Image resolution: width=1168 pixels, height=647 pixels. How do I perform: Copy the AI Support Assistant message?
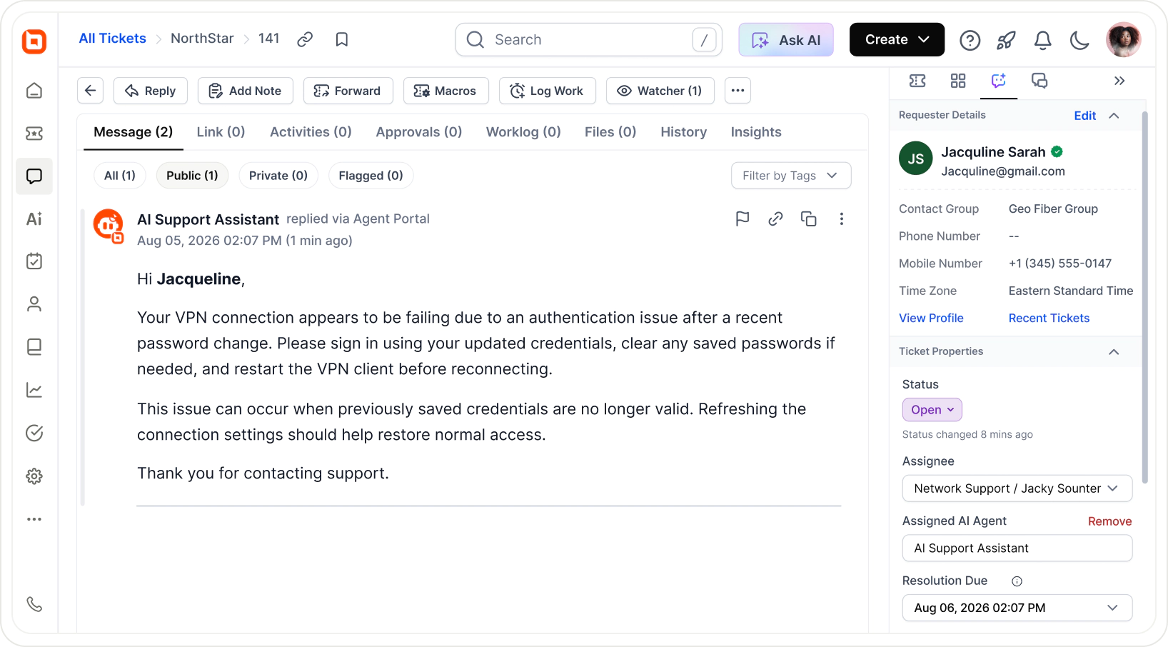(x=809, y=219)
